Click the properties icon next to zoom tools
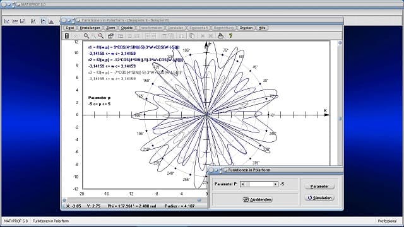Image resolution: width=404 pixels, height=227 pixels. click(110, 36)
